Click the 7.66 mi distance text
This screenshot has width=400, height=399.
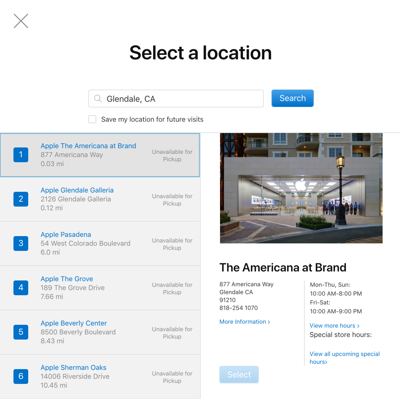point(52,297)
